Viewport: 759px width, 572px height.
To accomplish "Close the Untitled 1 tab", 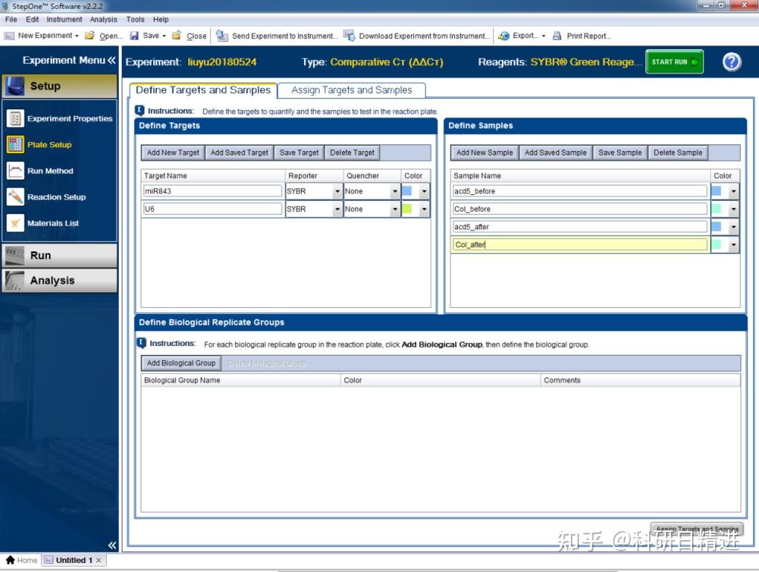I will 99,560.
